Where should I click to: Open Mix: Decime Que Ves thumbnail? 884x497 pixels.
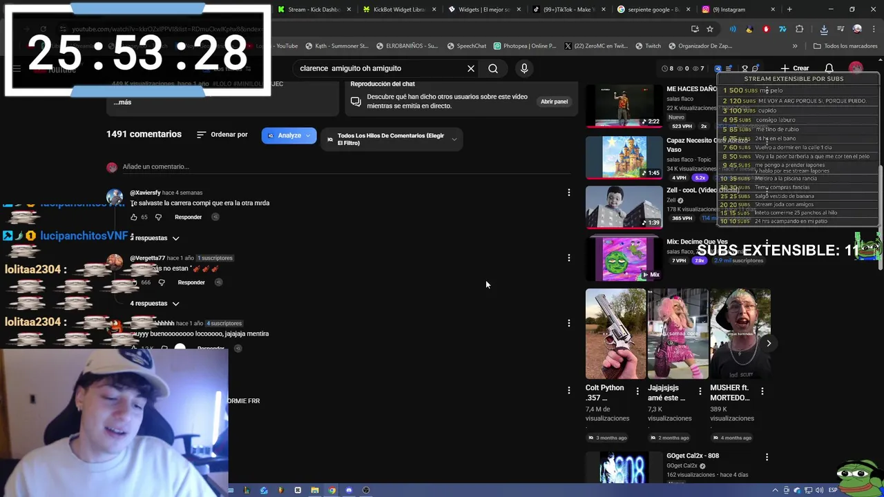pyautogui.click(x=624, y=258)
